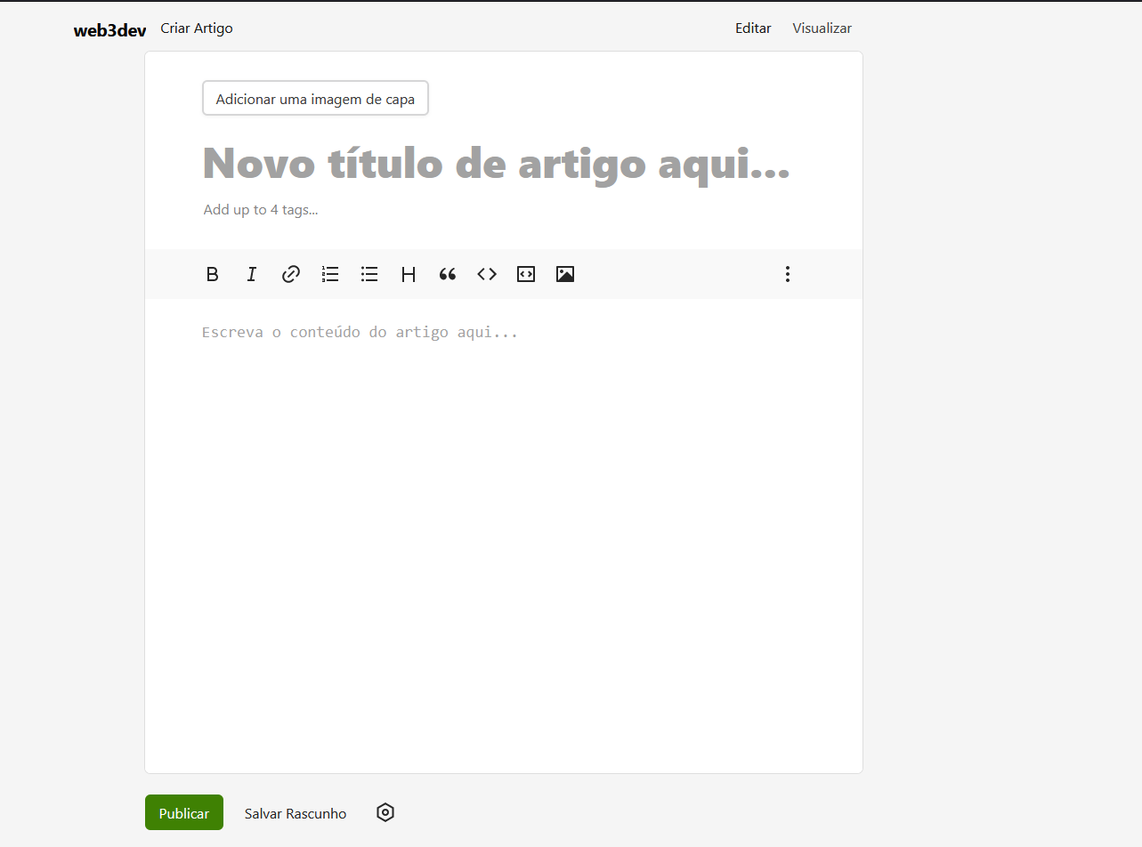Apply italic formatting
1142x847 pixels.
(252, 274)
